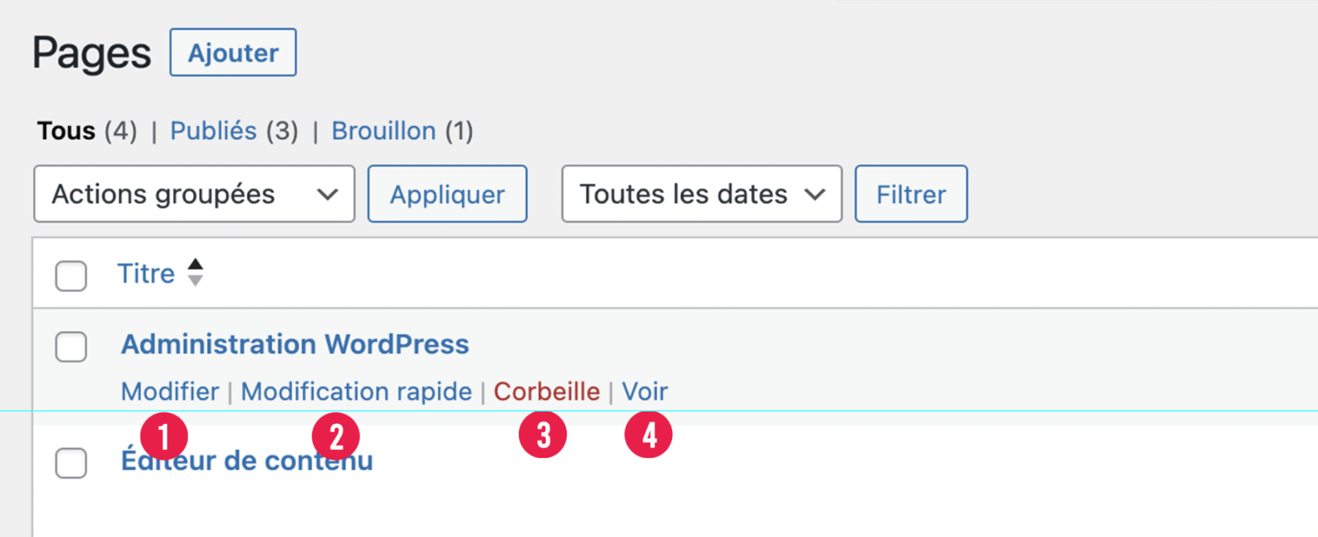Open the Modifier link for Administration WordPress
The width and height of the screenshot is (1318, 537).
tap(170, 391)
